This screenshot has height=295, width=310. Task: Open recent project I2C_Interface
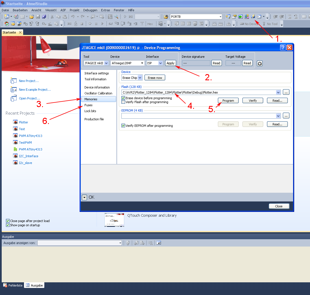(x=29, y=156)
